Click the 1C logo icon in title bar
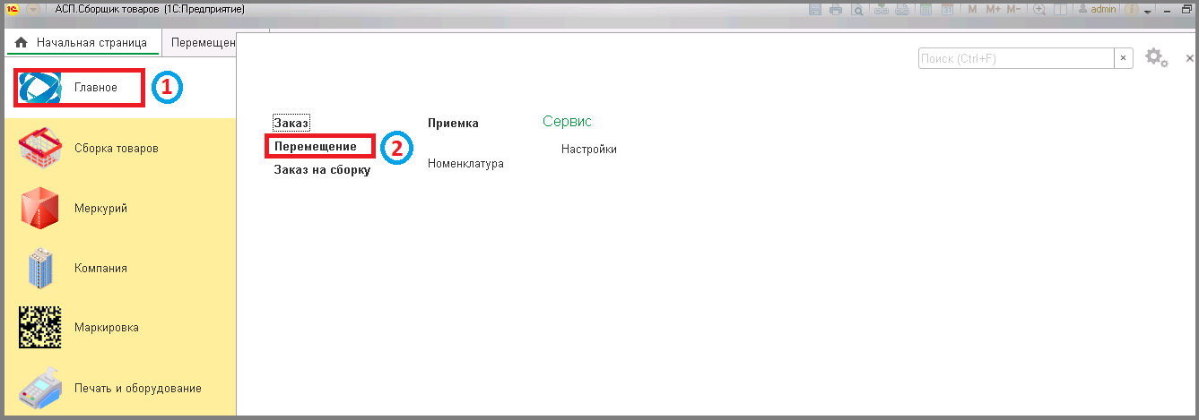 coord(13,9)
